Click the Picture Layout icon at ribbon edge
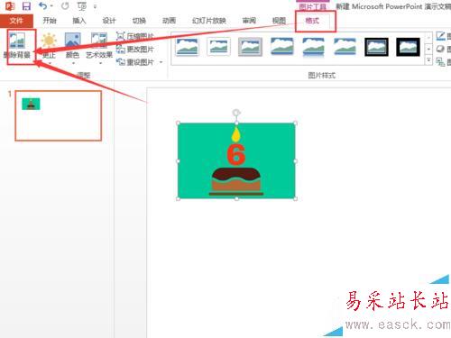Image resolution: width=451 pixels, height=338 pixels. click(441, 62)
